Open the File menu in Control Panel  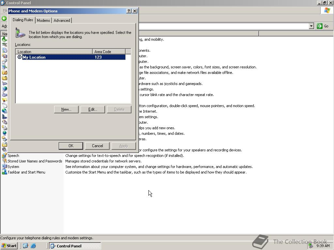click(5, 10)
